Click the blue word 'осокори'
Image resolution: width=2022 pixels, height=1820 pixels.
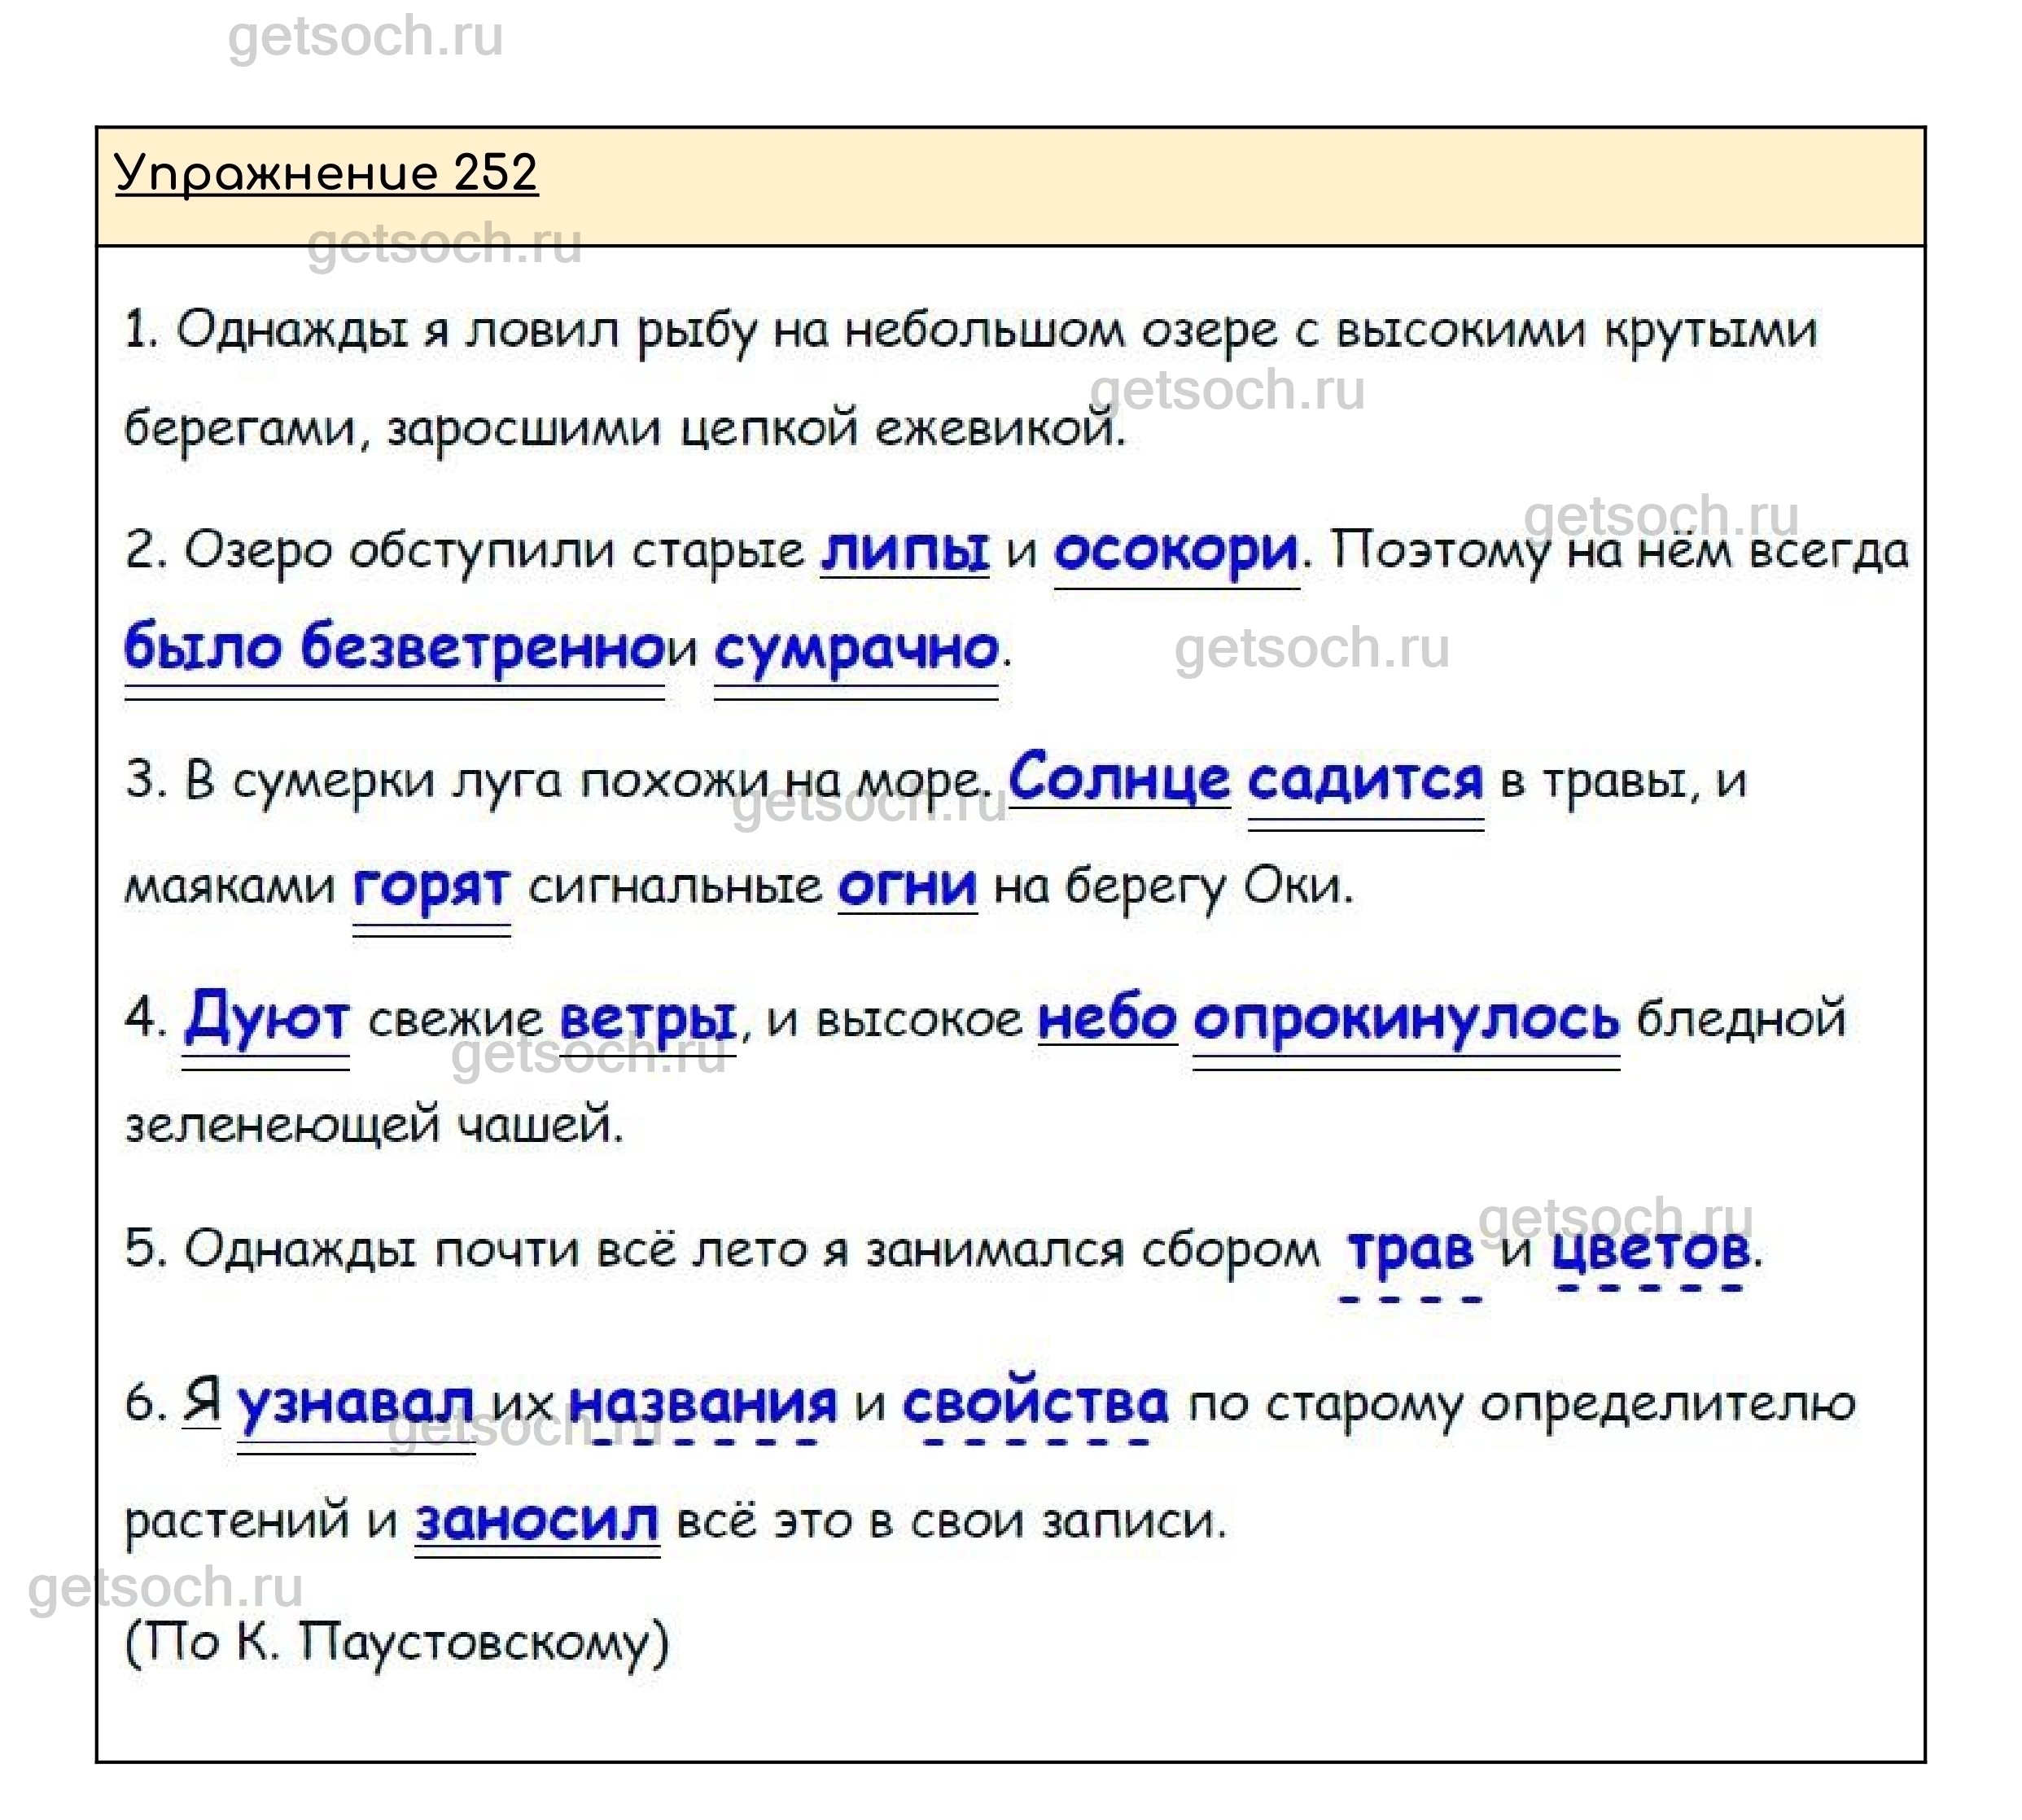tap(1176, 551)
